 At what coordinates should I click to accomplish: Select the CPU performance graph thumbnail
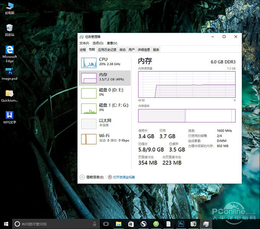point(89,63)
